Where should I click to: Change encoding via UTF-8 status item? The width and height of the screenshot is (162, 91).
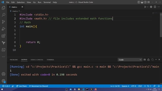[x=134, y=86]
